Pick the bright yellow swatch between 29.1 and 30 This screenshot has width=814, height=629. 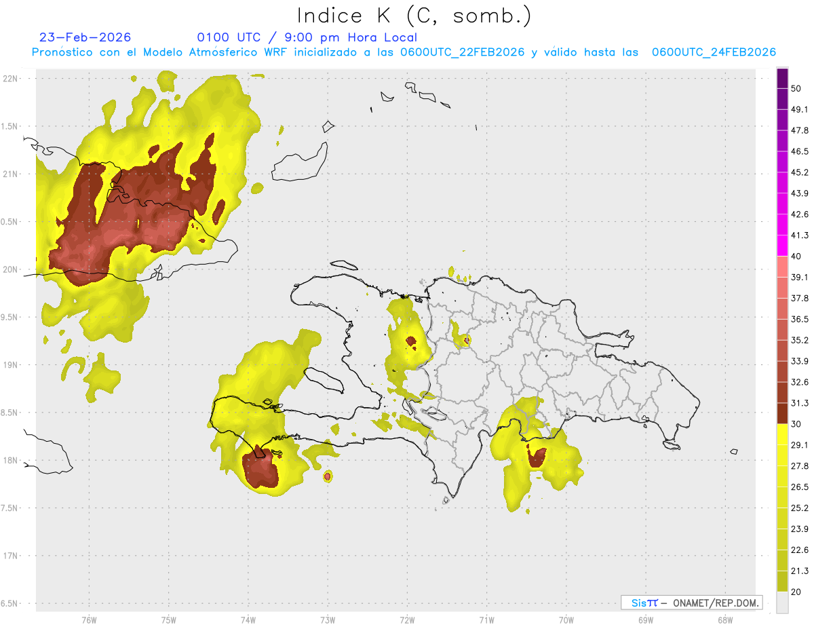[782, 435]
